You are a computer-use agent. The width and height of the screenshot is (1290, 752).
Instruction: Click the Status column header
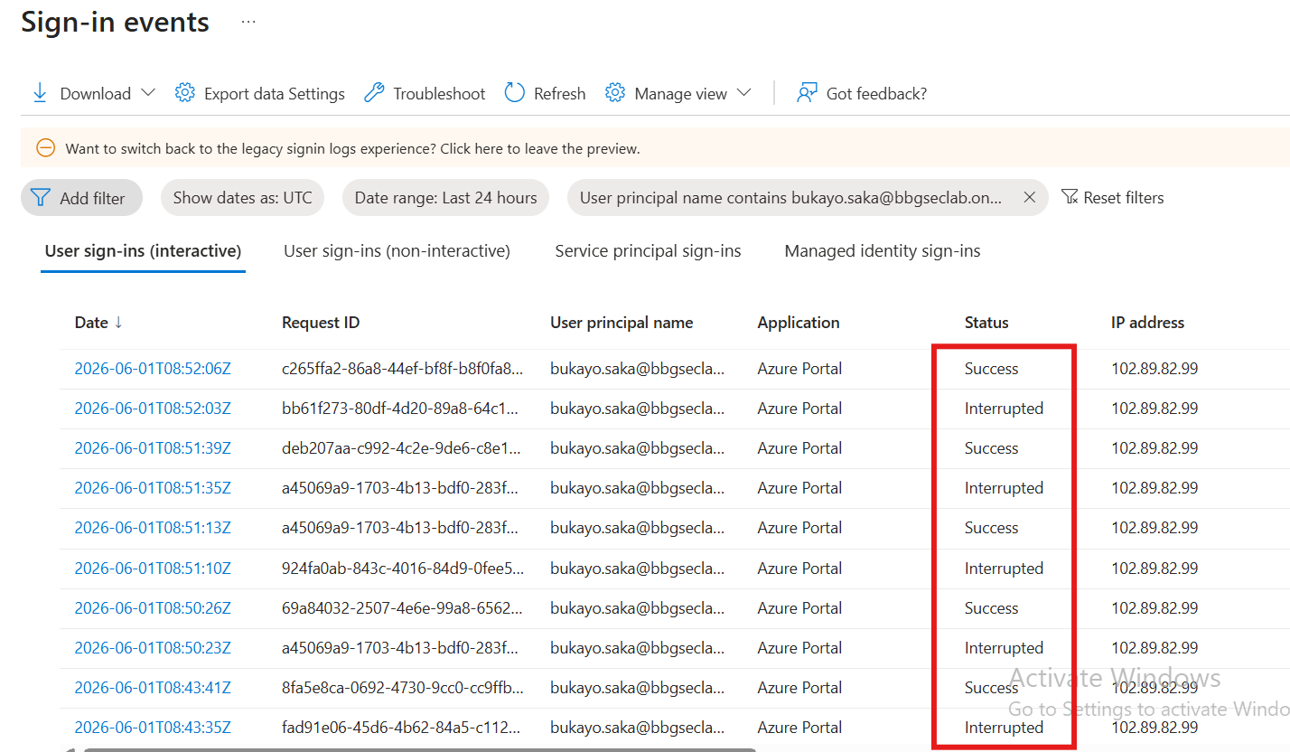[x=986, y=323]
